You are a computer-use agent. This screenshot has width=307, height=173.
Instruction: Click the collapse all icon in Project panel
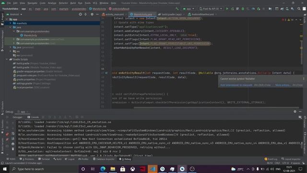tap(85, 14)
